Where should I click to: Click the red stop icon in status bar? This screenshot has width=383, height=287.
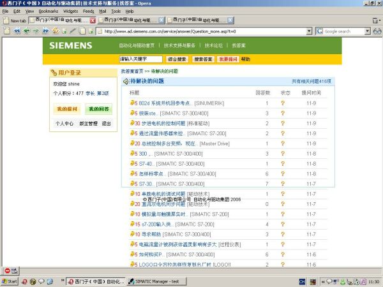7,270
